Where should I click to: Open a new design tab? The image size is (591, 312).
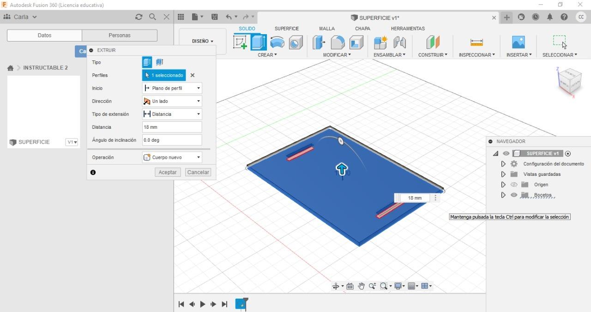tap(507, 18)
